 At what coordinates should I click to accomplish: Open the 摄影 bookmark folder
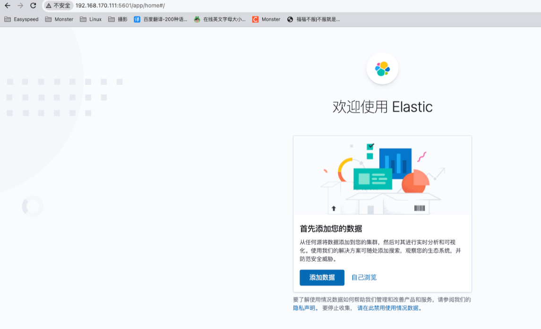coord(118,19)
